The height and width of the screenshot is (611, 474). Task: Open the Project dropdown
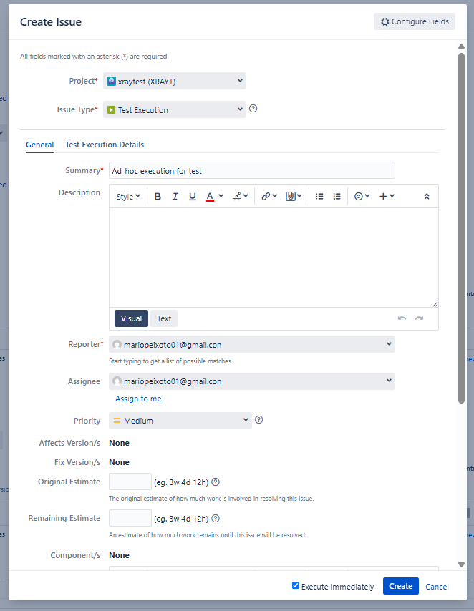[x=175, y=82]
